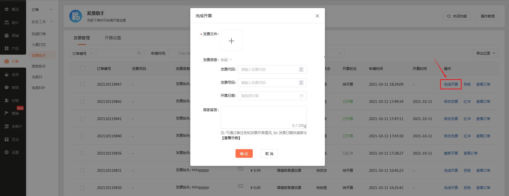
Task: Expand the 订单 submenu chevron
Action: coord(51,10)
